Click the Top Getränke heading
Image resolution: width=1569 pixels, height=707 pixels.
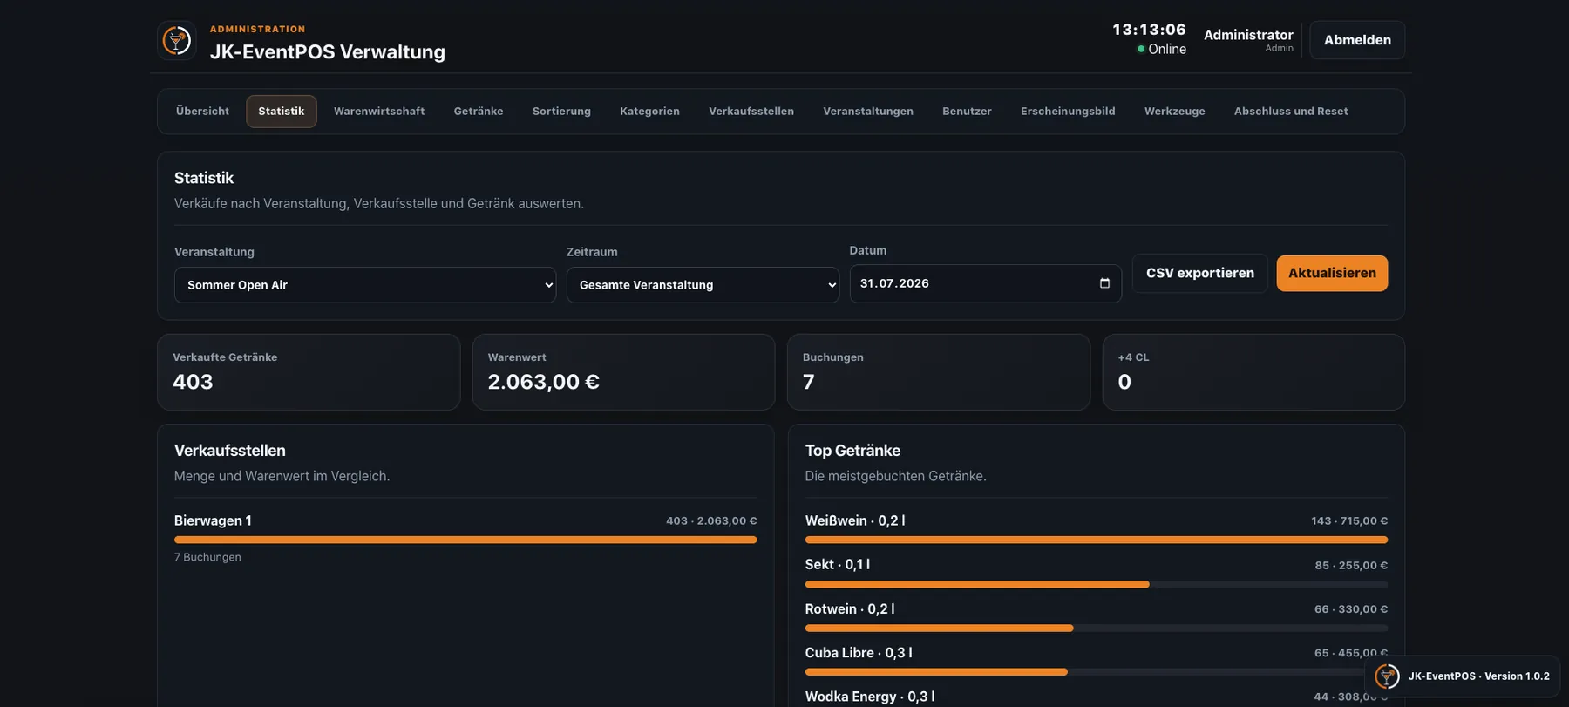[x=852, y=451]
